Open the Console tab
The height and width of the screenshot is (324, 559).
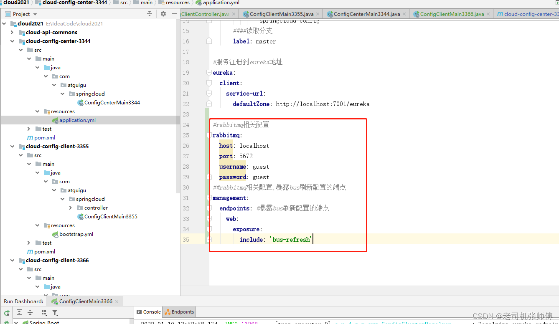tap(148, 312)
